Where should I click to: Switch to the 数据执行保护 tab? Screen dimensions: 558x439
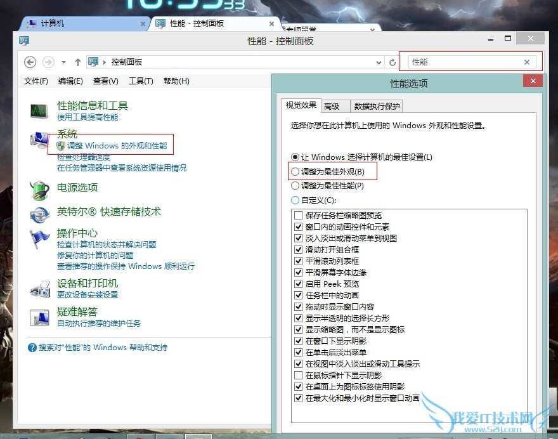(x=377, y=106)
